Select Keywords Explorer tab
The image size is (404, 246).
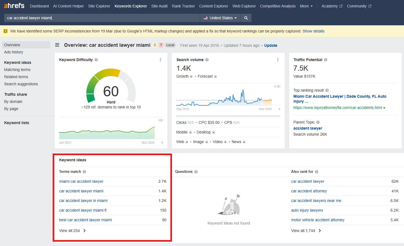[x=131, y=6]
